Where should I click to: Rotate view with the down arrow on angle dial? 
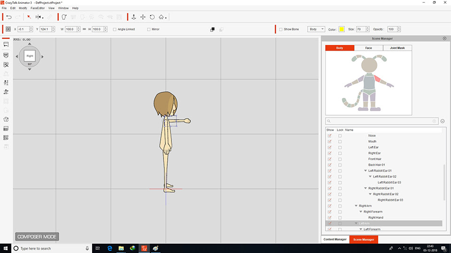pos(30,69)
